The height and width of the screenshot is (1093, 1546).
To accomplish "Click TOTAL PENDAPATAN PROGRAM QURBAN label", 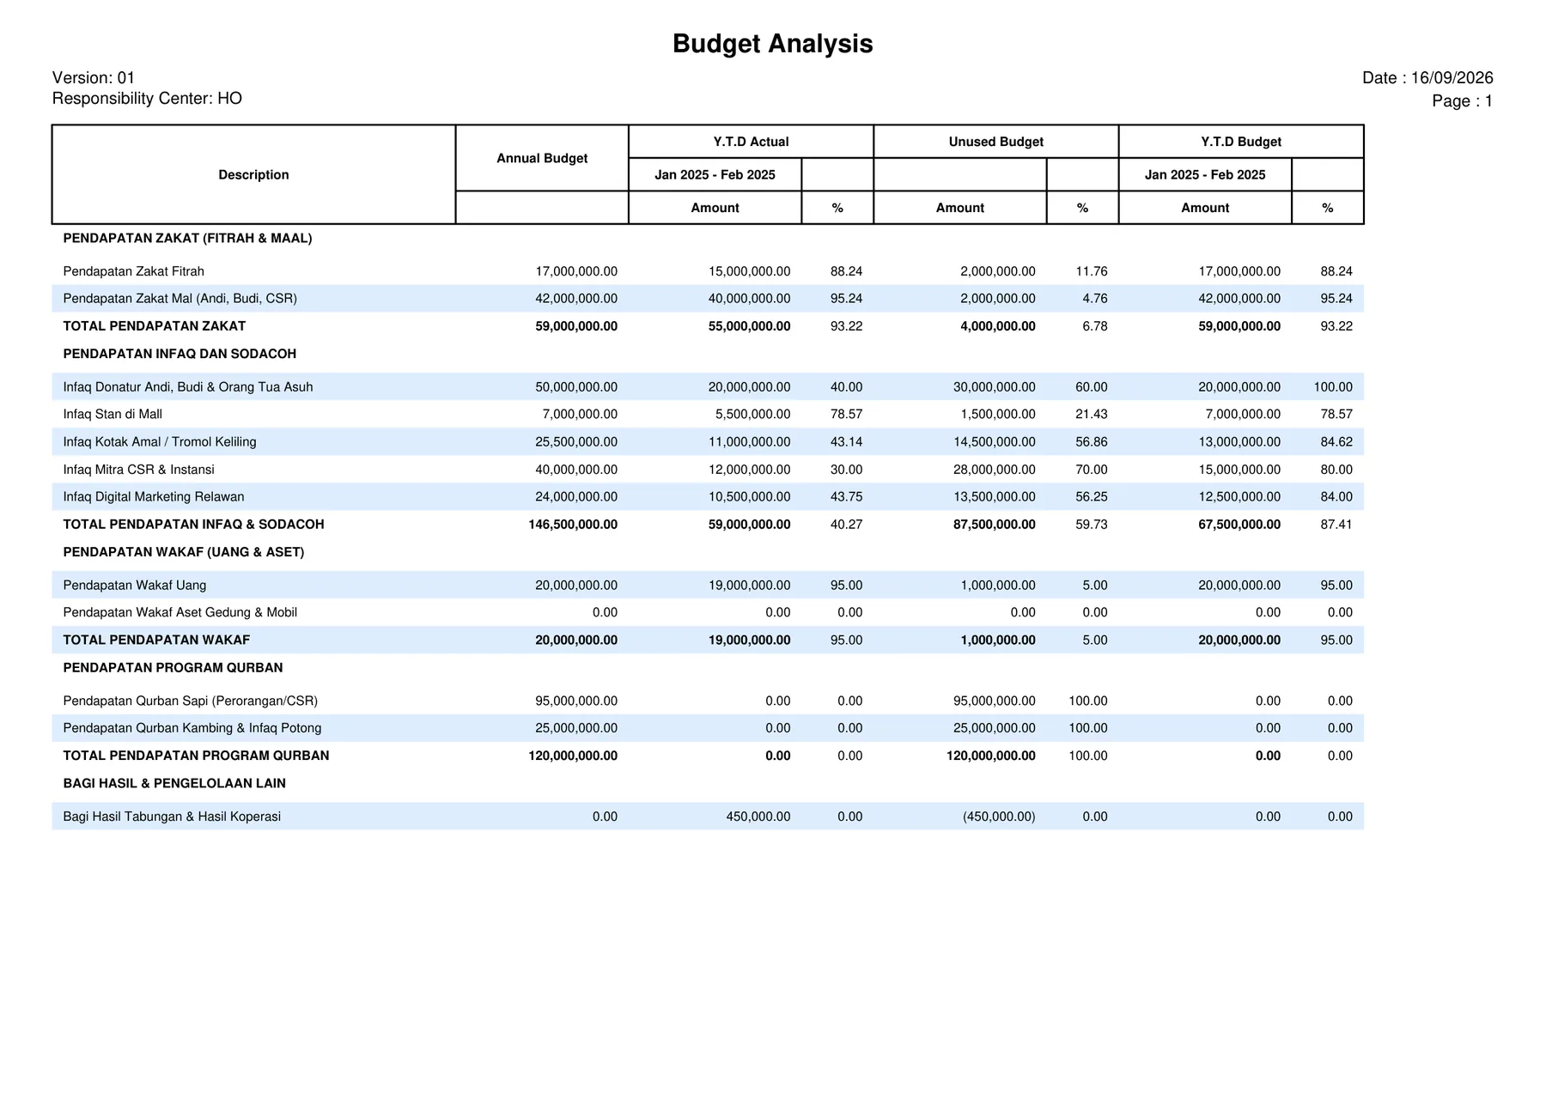I will click(196, 756).
